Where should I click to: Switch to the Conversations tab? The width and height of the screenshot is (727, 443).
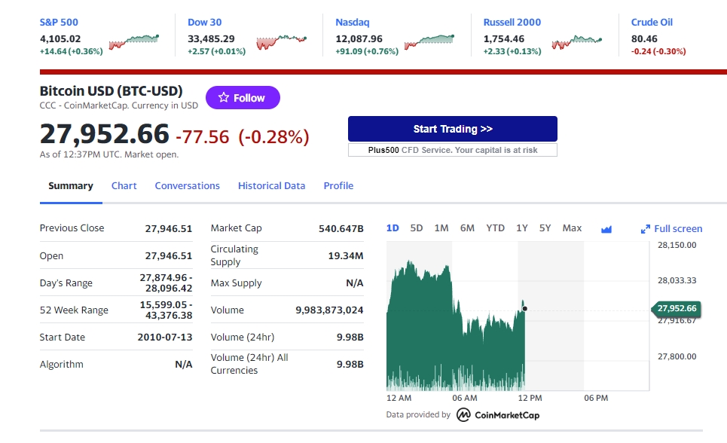click(188, 186)
